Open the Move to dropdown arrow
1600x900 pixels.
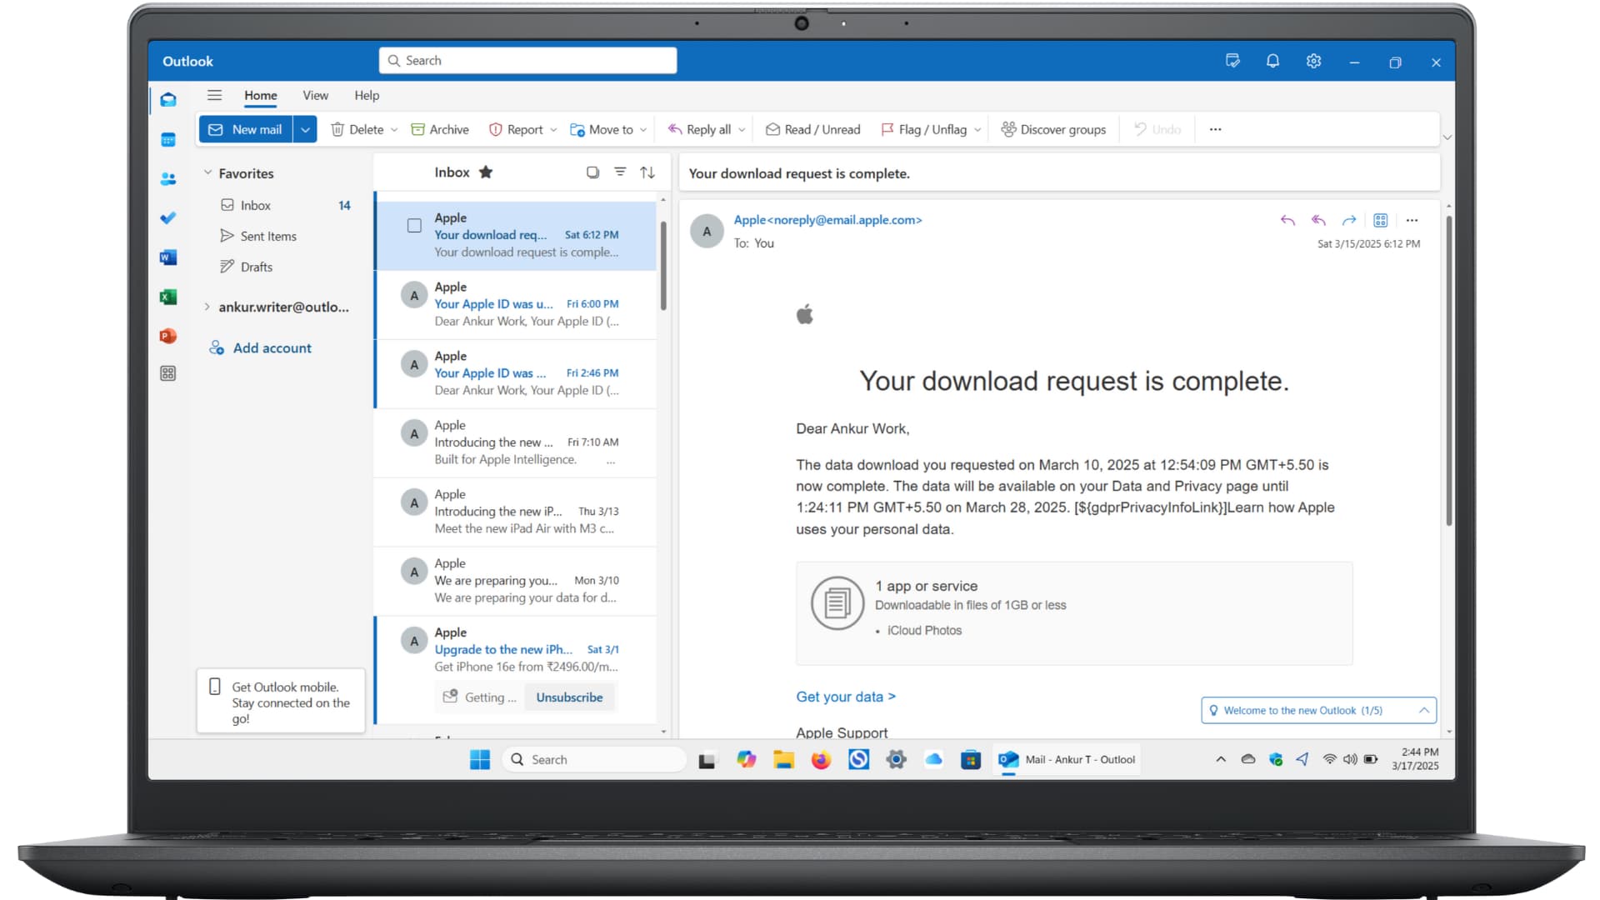click(x=643, y=129)
